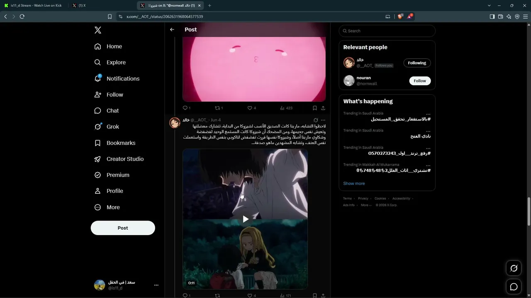Open Grok explain icon on Jun 4 post
The height and width of the screenshot is (298, 531).
(x=316, y=120)
